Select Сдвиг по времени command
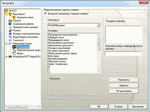Viewport: 150px width, 112px height. point(58,64)
